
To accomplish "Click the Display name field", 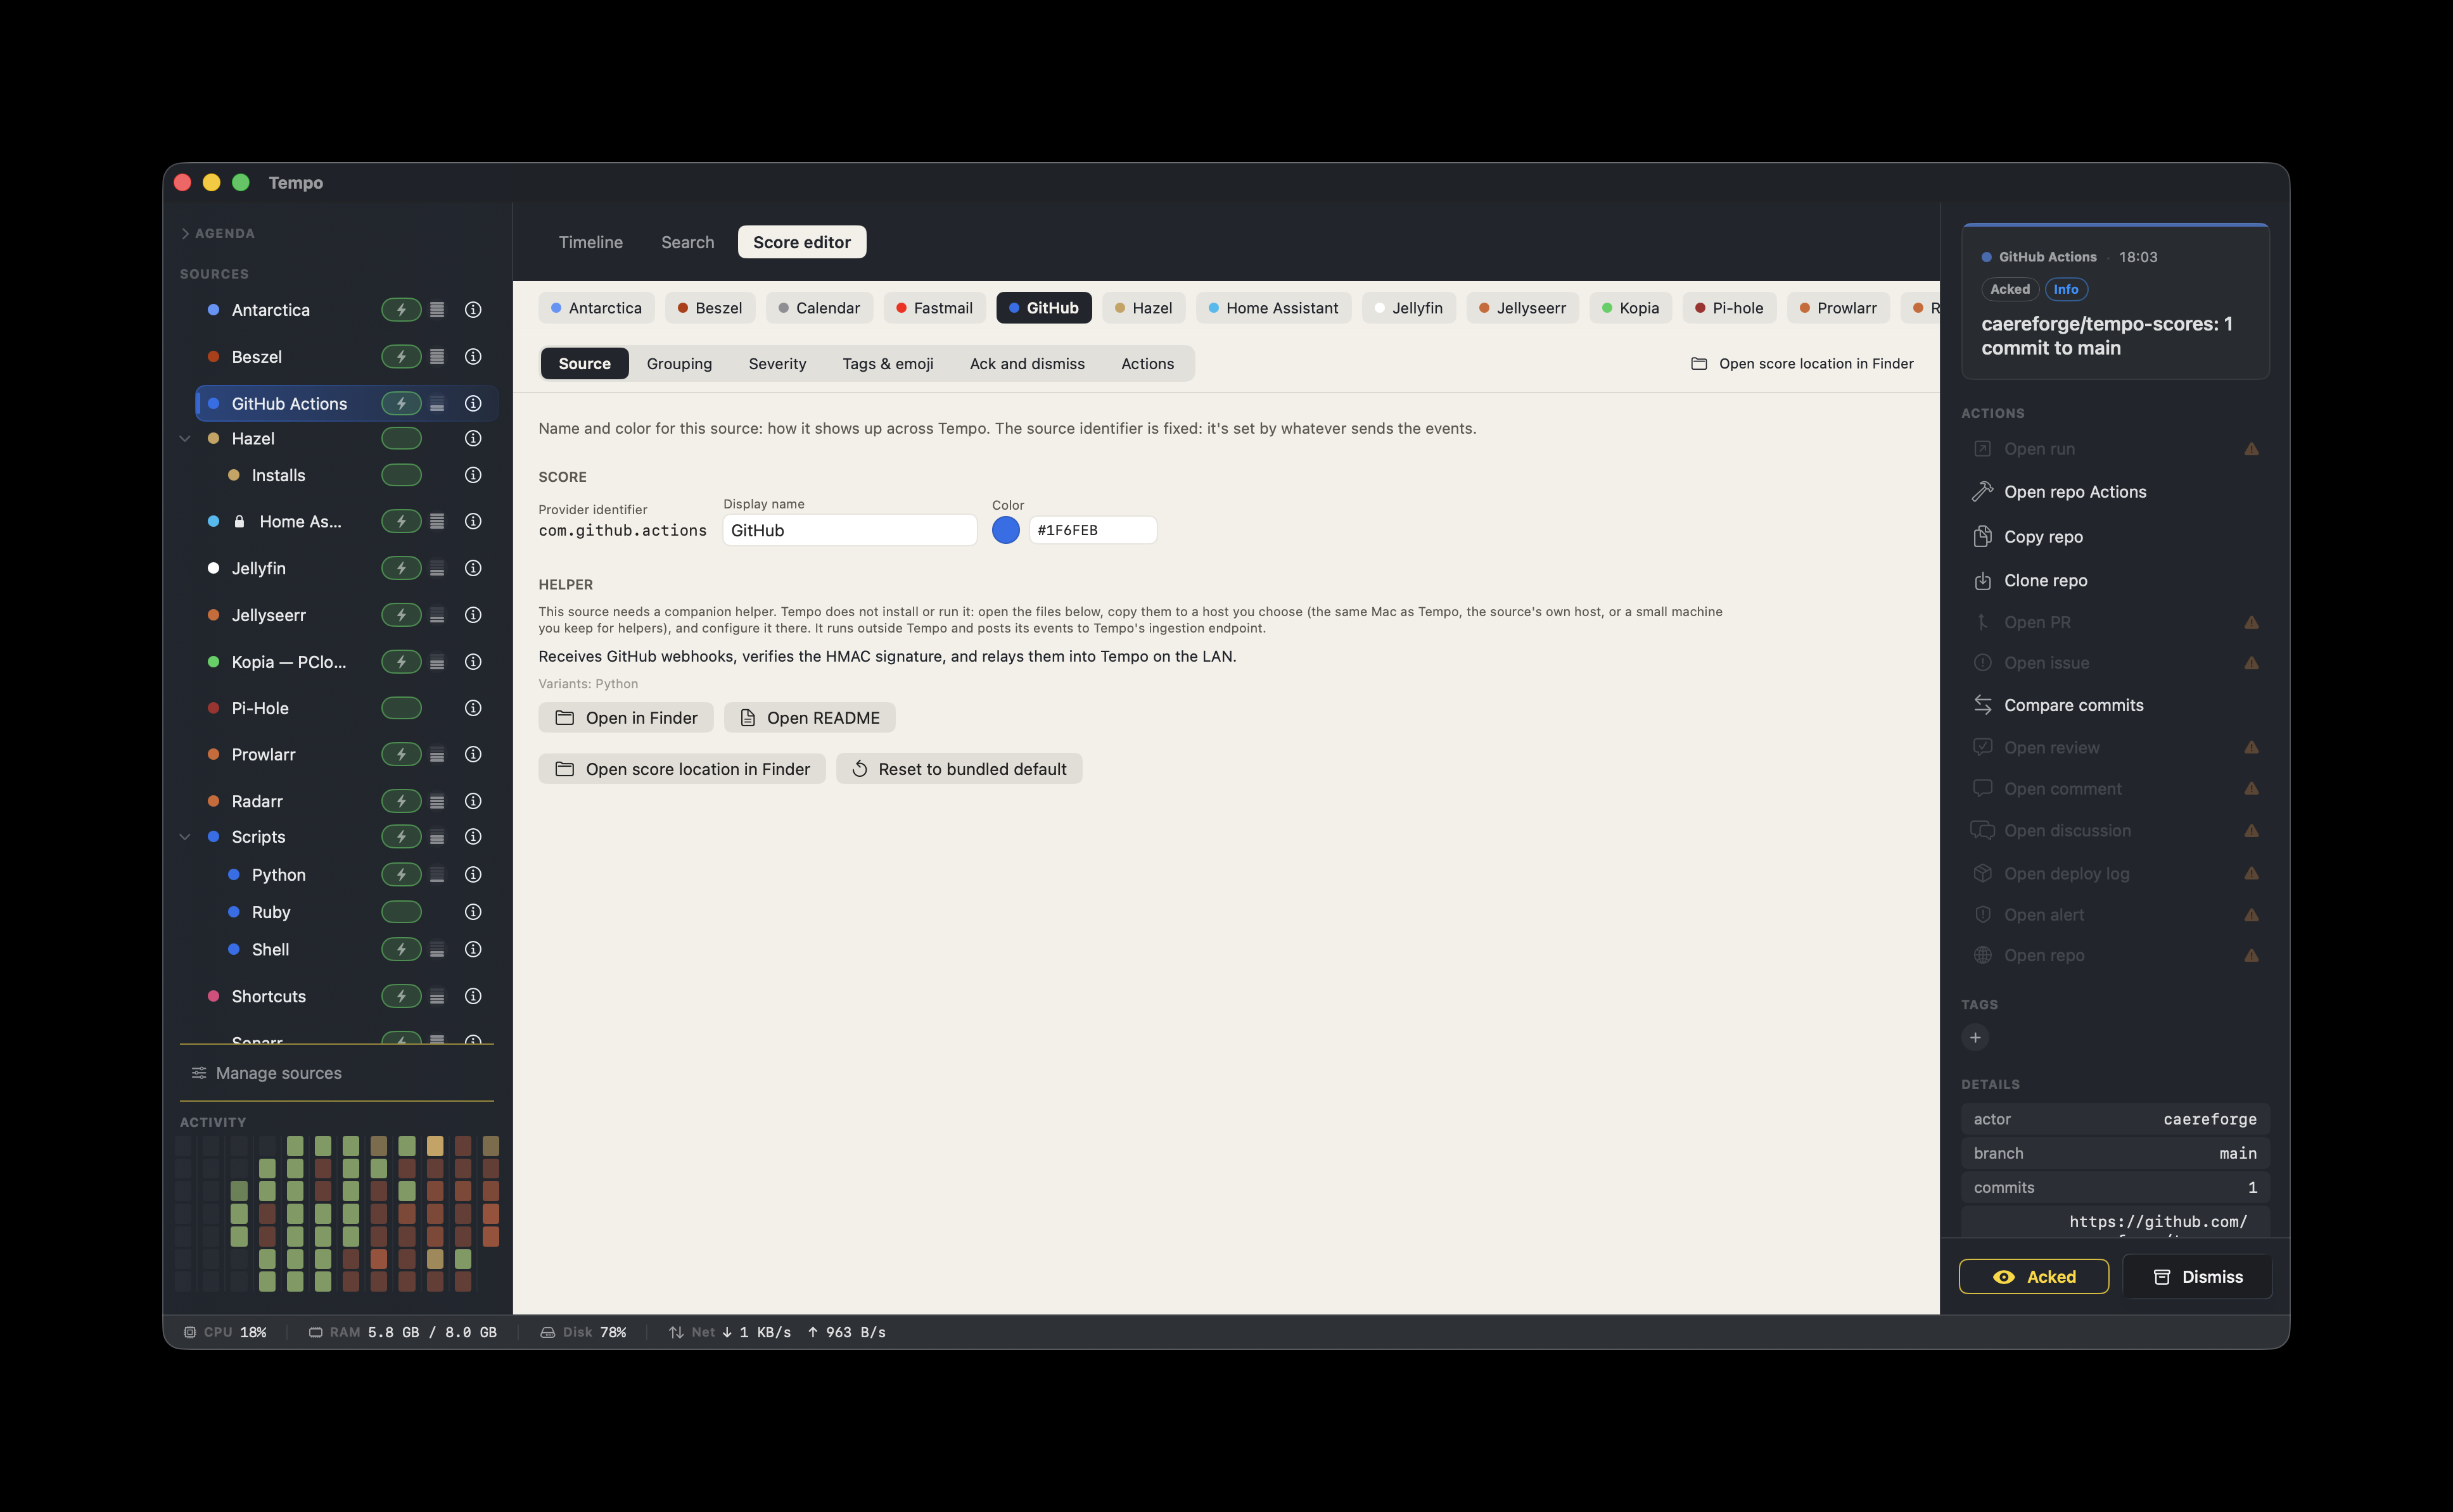I will click(850, 530).
